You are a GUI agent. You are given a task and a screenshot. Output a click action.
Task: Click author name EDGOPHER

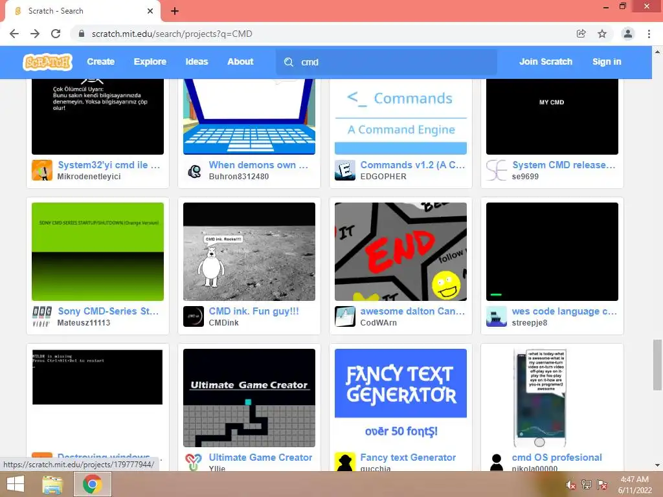point(383,176)
